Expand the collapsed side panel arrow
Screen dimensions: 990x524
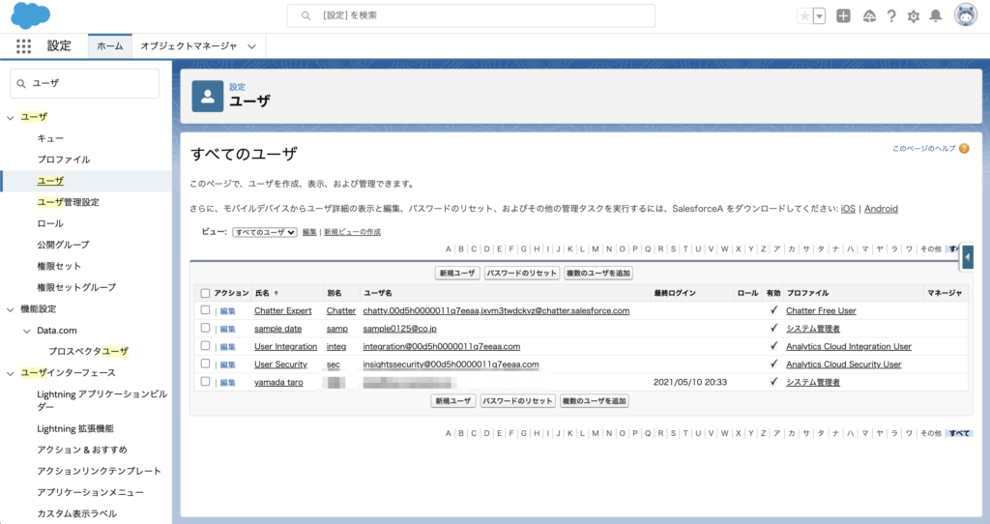click(x=967, y=257)
